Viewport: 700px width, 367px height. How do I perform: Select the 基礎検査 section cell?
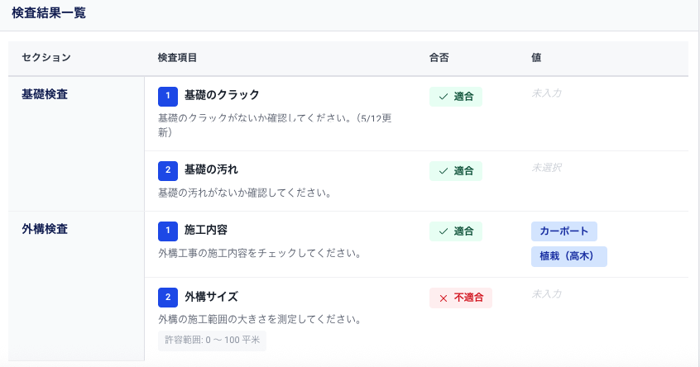(x=45, y=94)
